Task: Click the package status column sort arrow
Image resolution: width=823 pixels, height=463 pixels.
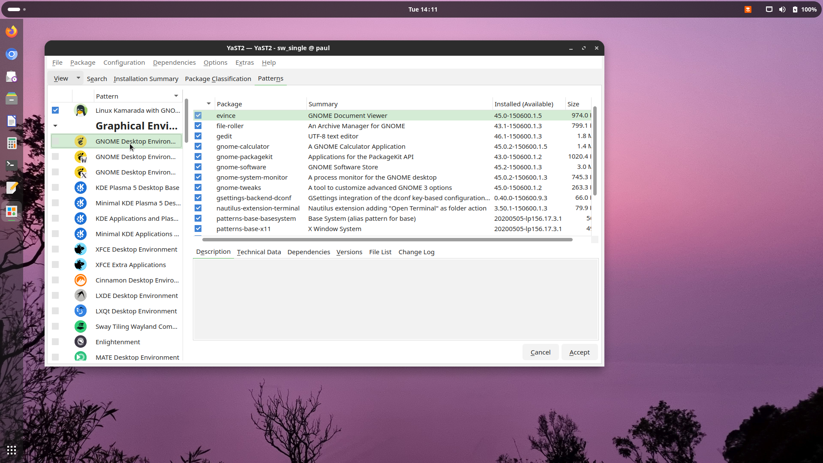Action: coord(209,104)
